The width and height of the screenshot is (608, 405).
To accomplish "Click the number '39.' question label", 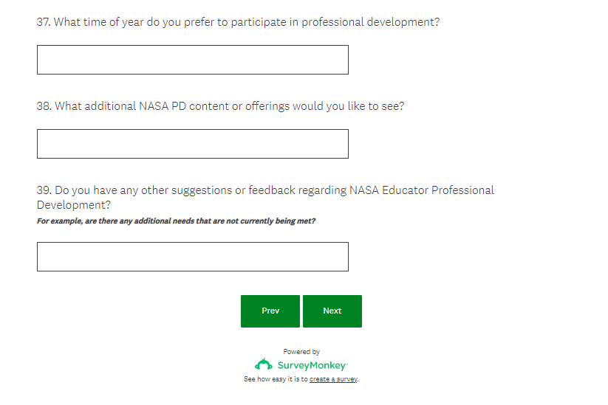I will point(44,190).
